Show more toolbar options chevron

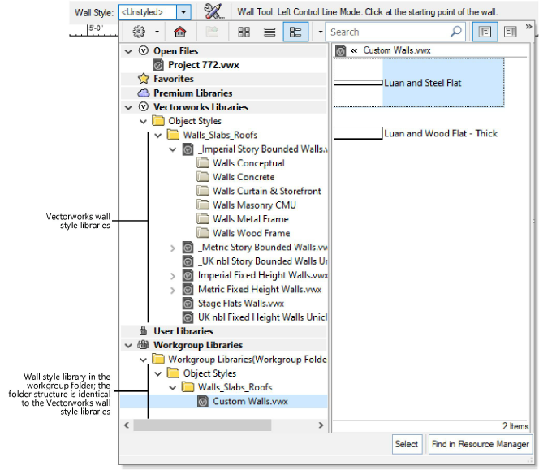pyautogui.click(x=528, y=27)
